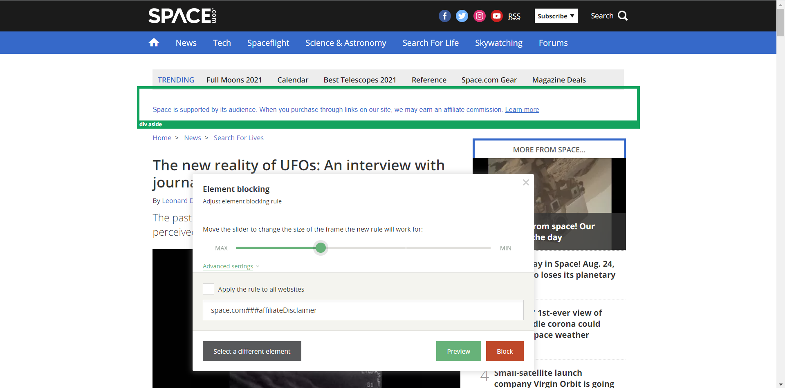Click the frame size slider handle
Image resolution: width=785 pixels, height=388 pixels.
[321, 248]
